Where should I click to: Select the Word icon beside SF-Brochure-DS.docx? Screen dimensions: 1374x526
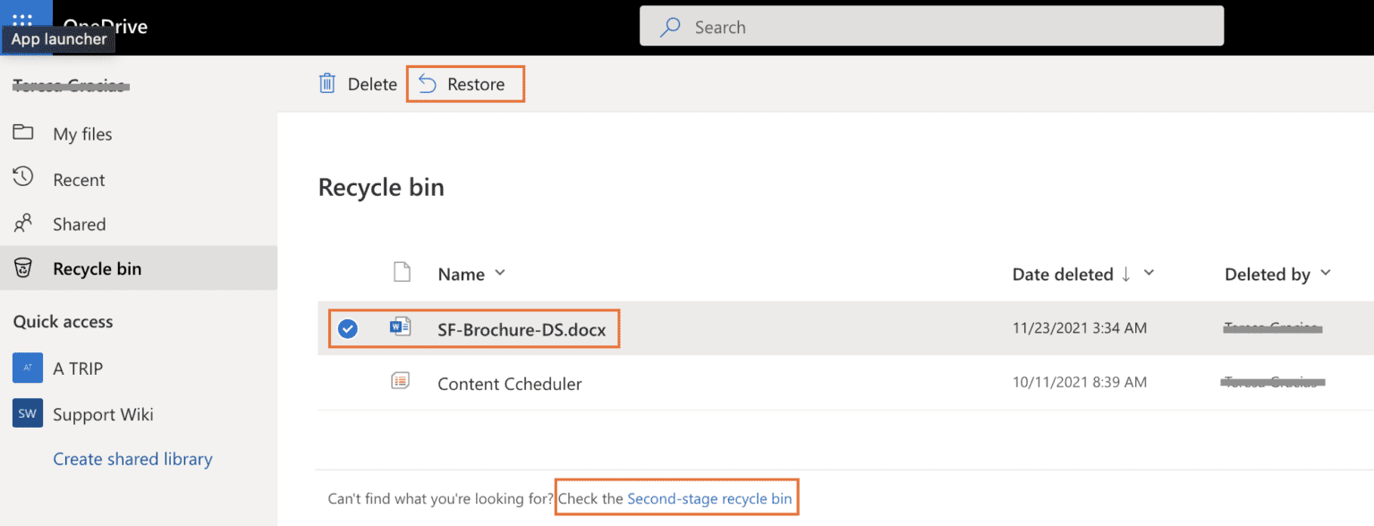(399, 327)
